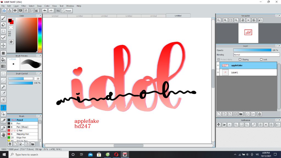The width and height of the screenshot is (281, 158).
Task: Click duplicate layer icon in Layer panel
Action: click(x=248, y=114)
